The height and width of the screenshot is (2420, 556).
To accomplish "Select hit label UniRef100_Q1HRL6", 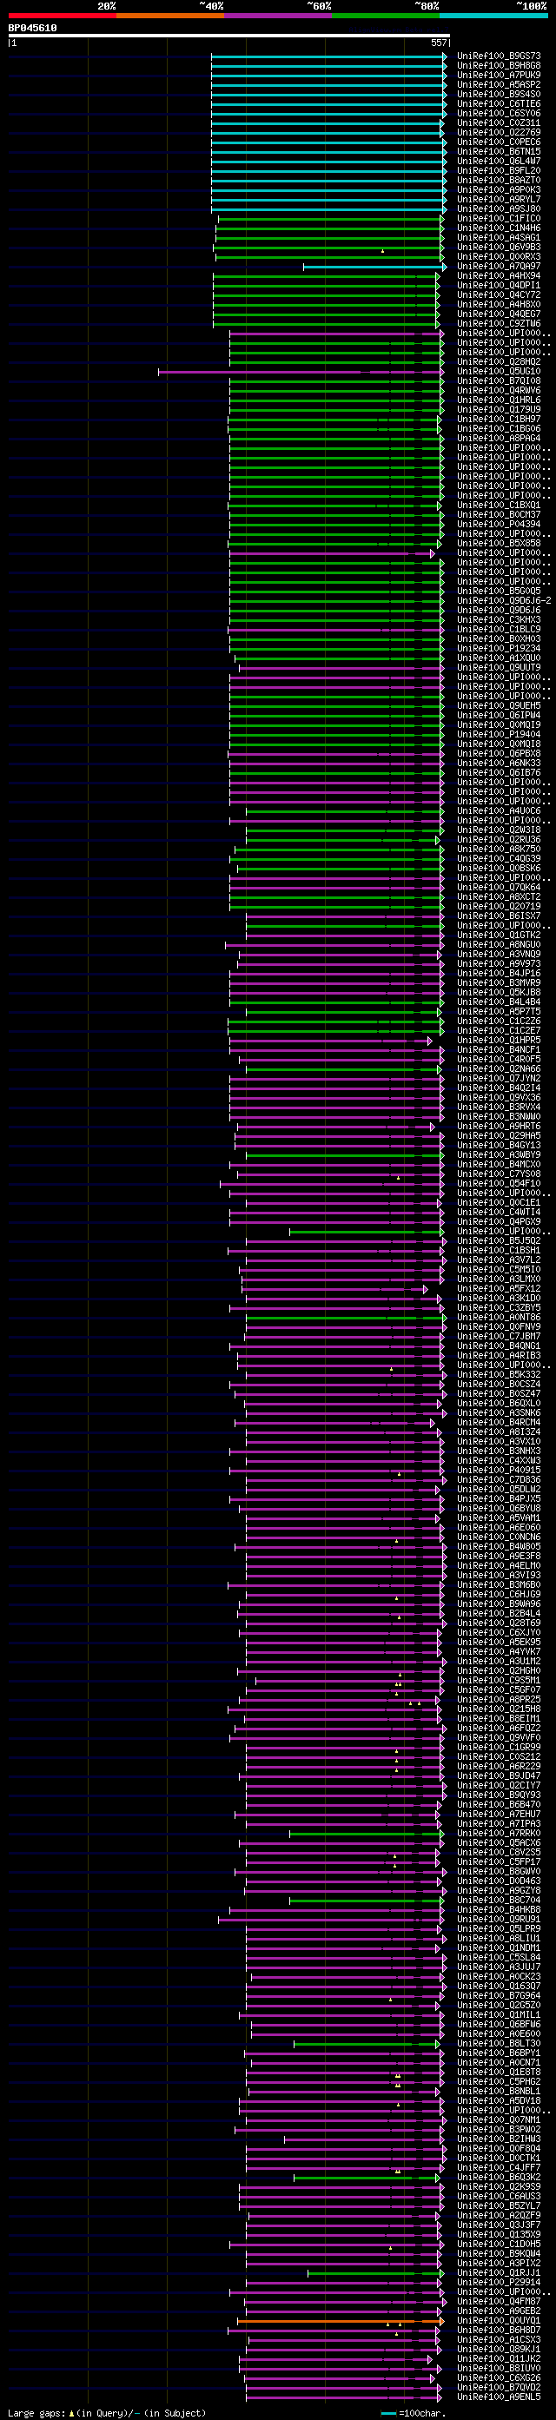I will point(499,400).
